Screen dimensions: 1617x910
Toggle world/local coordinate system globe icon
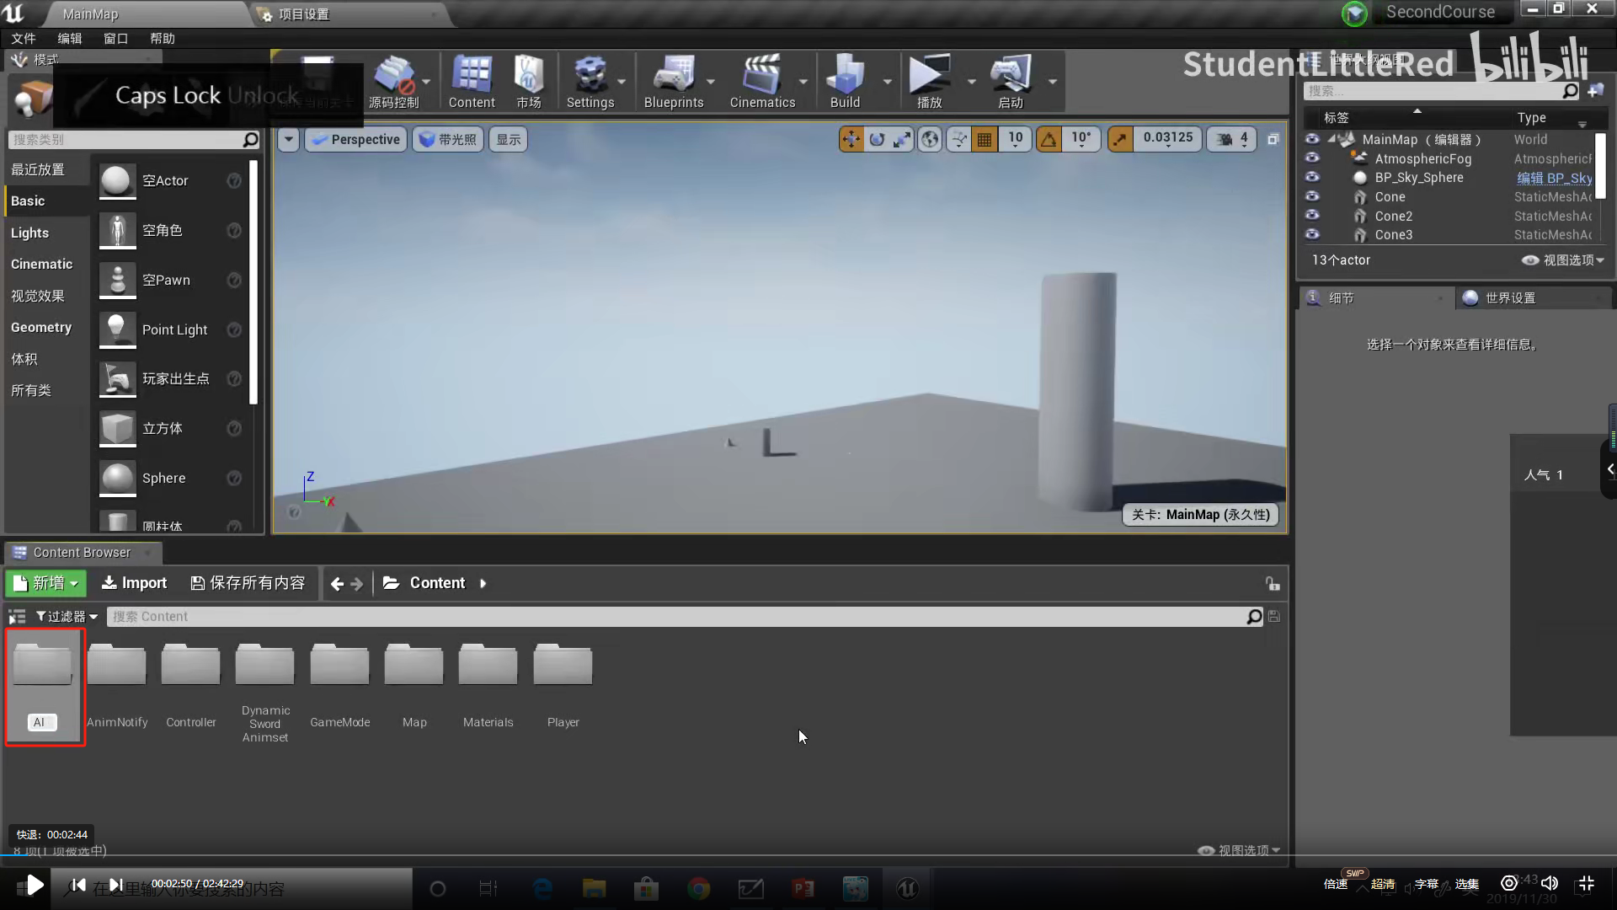930,139
